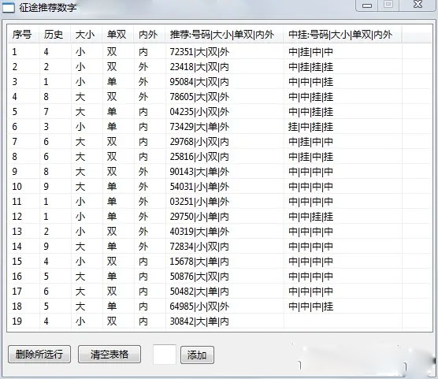Click the window icon left of 征途推荐数字

pyautogui.click(x=9, y=8)
